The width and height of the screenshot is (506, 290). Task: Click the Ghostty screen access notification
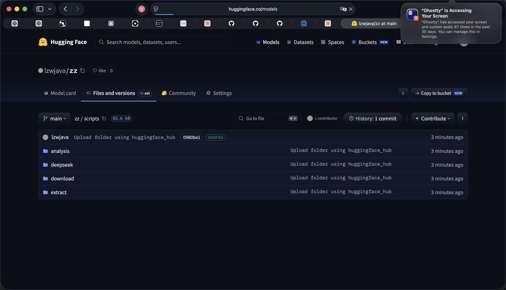451,23
